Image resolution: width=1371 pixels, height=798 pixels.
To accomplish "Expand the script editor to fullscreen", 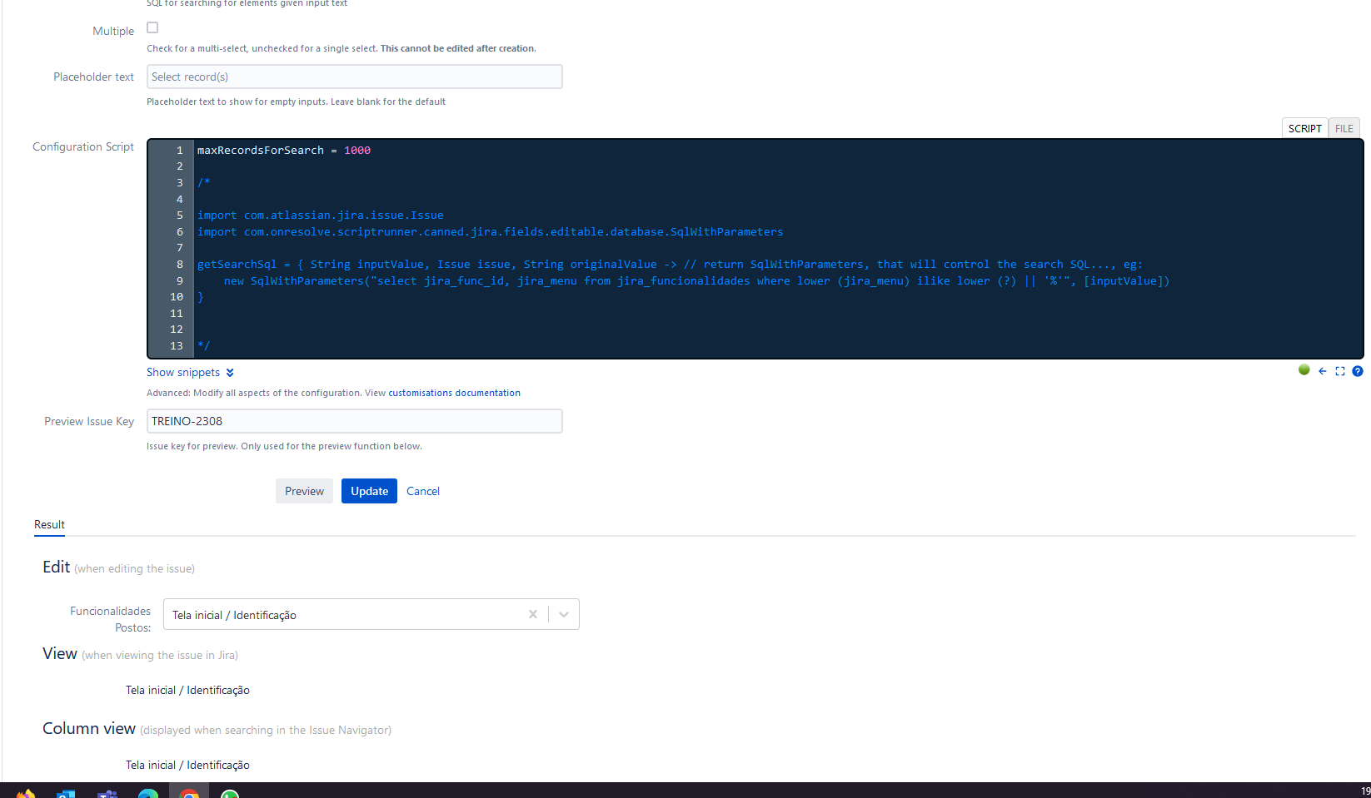I will (x=1340, y=371).
